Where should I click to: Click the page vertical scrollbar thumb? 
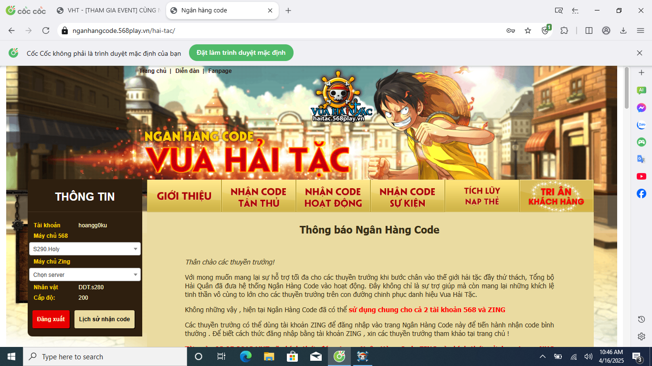tap(627, 88)
